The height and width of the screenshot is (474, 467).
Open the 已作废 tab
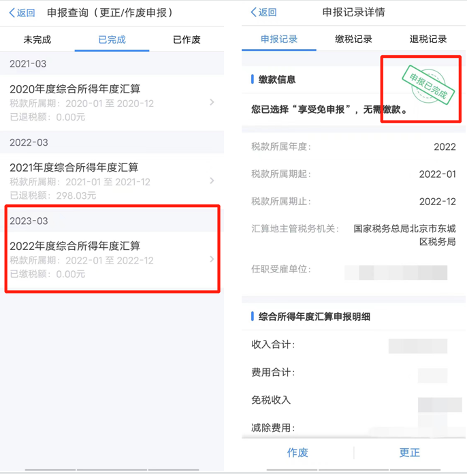click(187, 39)
